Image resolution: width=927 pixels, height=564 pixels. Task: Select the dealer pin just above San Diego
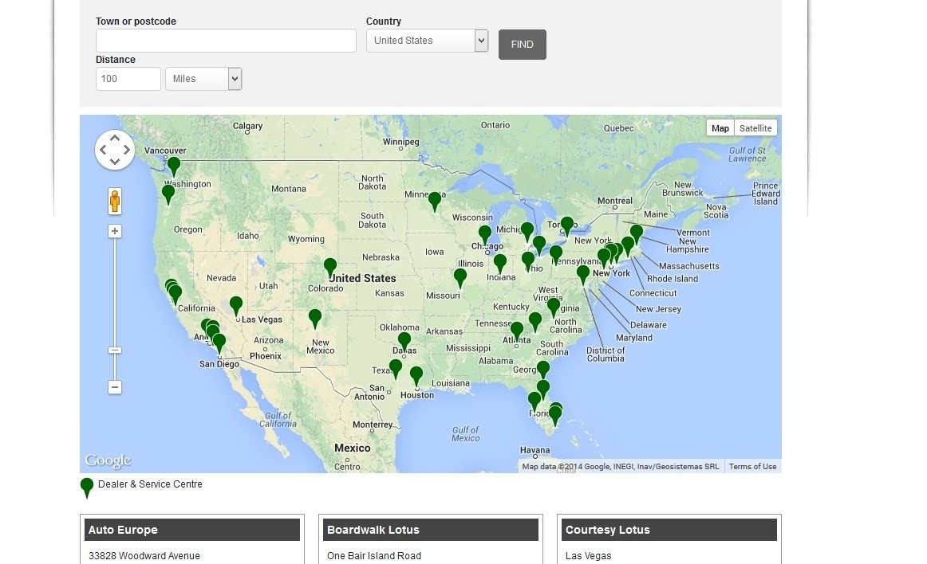coord(219,343)
